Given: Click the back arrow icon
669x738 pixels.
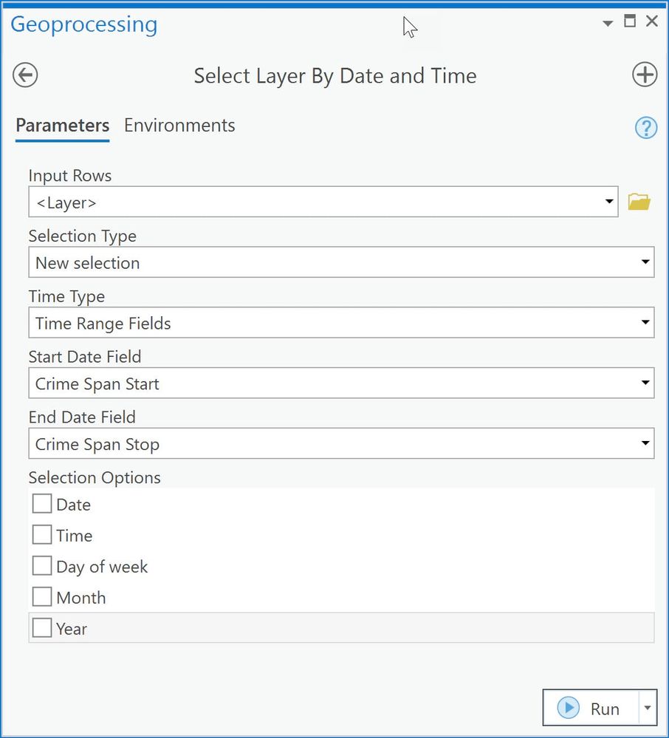Looking at the screenshot, I should [25, 75].
